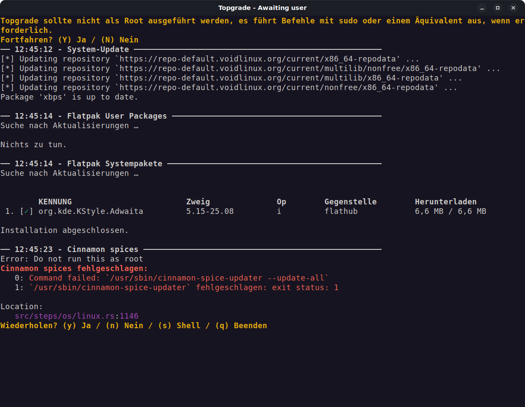Maximize the Topgrade terminal window
The width and height of the screenshot is (525, 407).
pyautogui.click(x=498, y=8)
